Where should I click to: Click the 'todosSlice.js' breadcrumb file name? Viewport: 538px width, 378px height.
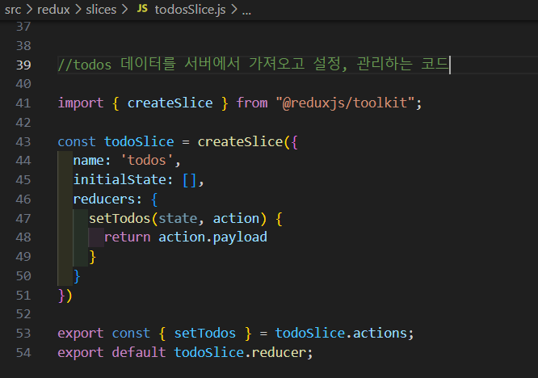pos(190,10)
